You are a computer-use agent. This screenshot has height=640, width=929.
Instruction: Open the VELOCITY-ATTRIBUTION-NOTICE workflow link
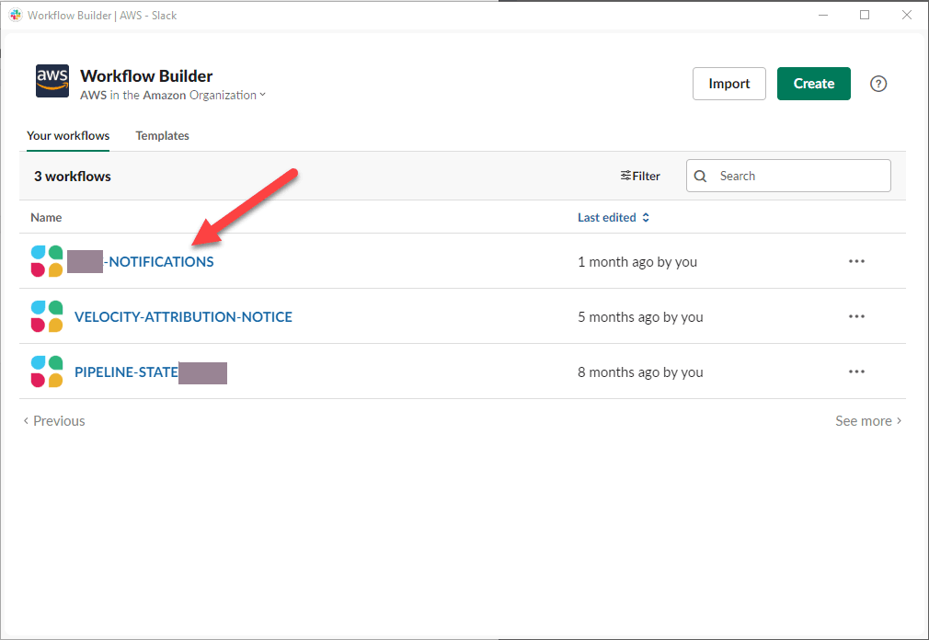click(x=183, y=316)
